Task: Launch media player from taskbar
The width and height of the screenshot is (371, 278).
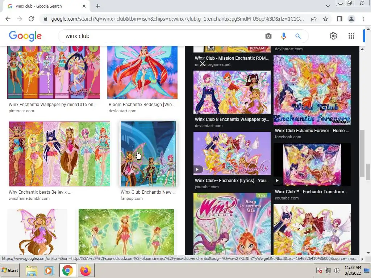Action: pos(49,271)
